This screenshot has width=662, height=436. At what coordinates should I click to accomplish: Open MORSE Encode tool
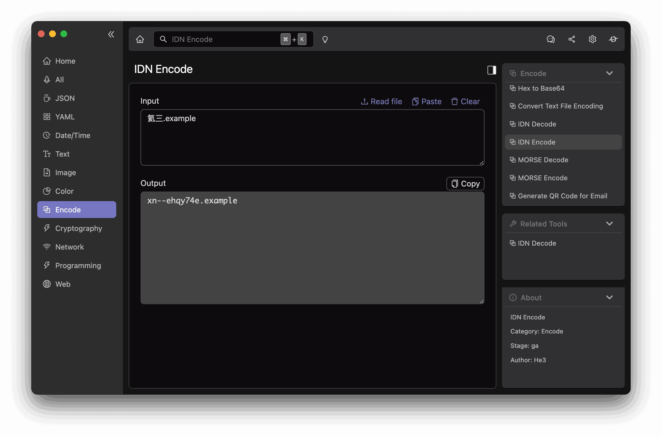[563, 178]
